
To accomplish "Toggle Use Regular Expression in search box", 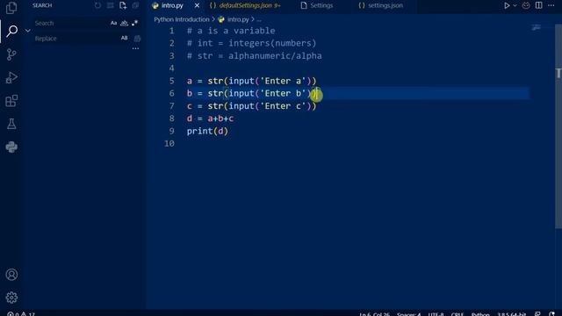I will click(x=134, y=23).
